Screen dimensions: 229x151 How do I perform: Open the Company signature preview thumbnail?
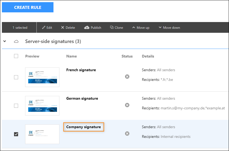coord(42,134)
